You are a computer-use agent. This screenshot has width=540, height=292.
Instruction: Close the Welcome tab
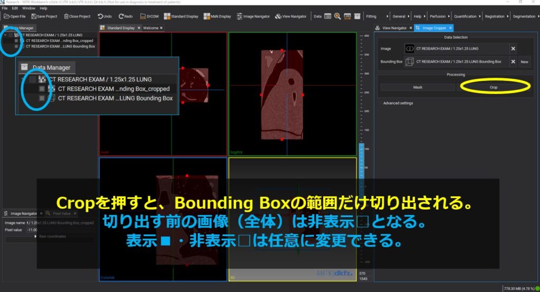click(x=161, y=28)
